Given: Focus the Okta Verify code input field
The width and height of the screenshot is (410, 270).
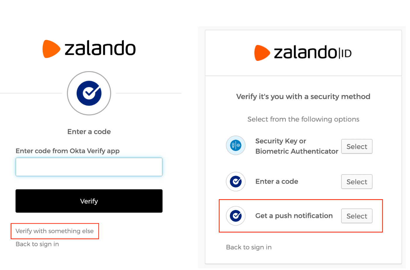Looking at the screenshot, I should click(x=89, y=167).
